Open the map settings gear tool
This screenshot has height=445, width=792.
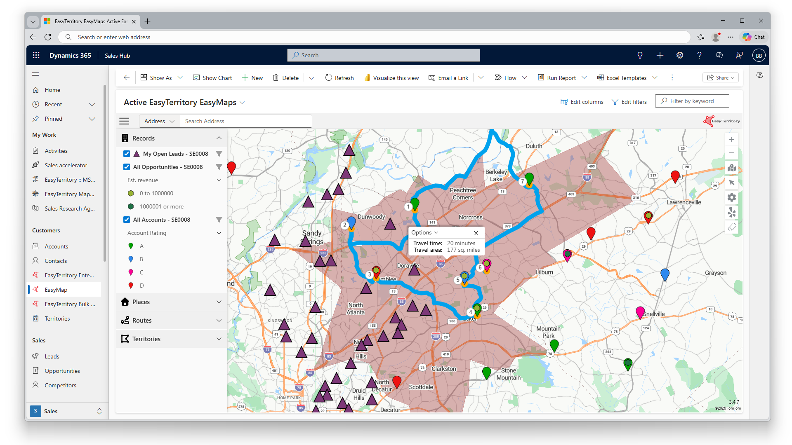[x=731, y=197]
